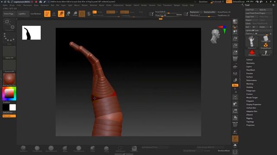Image resolution: width=277 pixels, height=155 pixels.
Task: Expand the Subtool subpalette
Action: click(249, 60)
